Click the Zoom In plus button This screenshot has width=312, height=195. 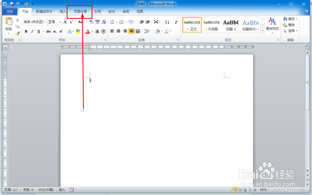tap(302, 190)
